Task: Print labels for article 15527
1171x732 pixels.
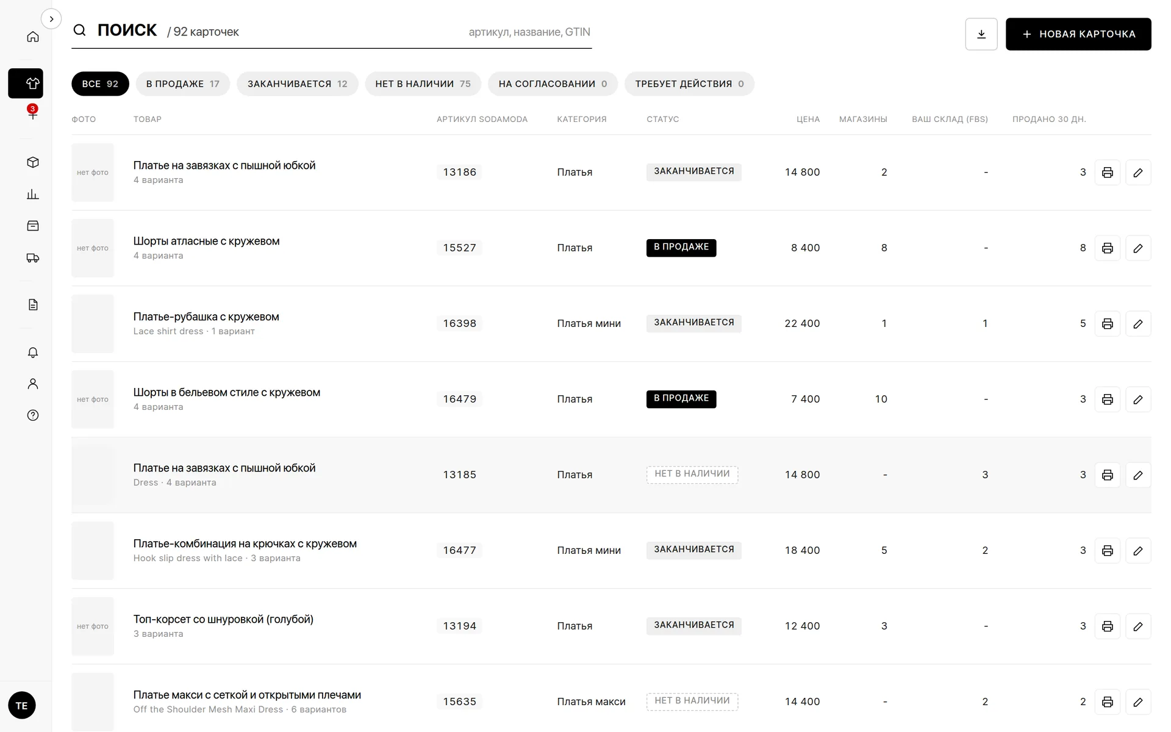Action: pos(1108,248)
